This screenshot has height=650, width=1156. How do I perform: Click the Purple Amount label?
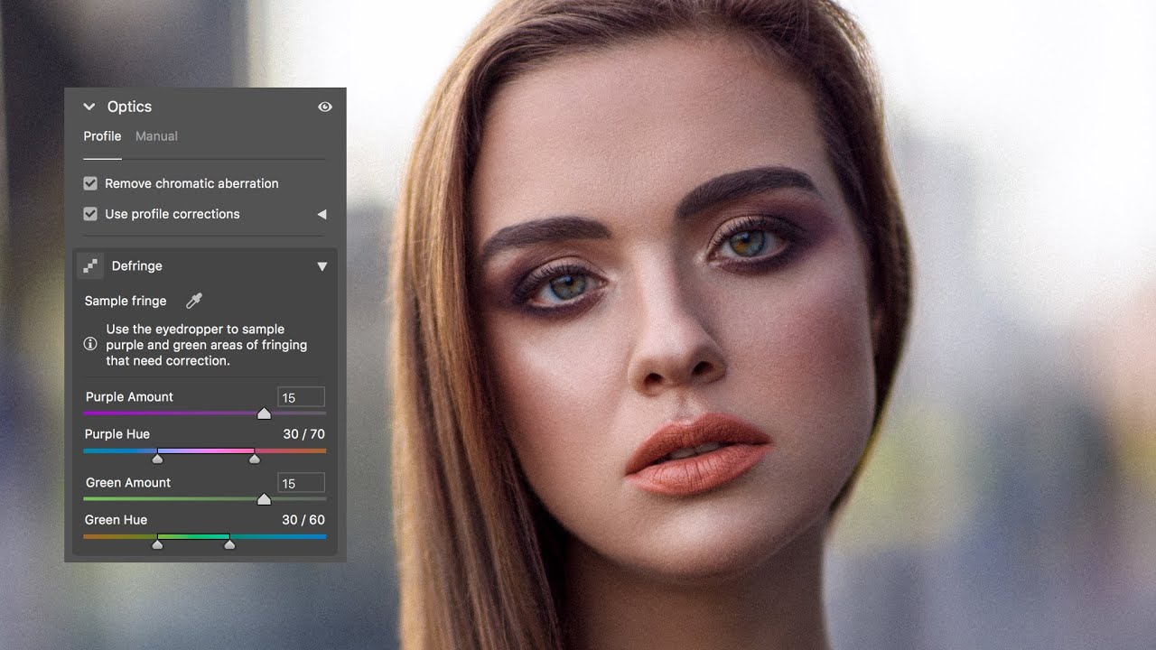click(129, 397)
